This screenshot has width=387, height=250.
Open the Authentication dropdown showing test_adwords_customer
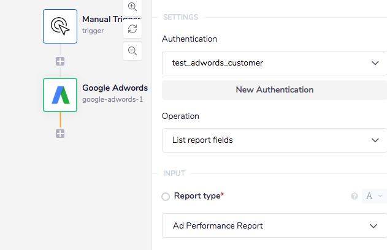pyautogui.click(x=274, y=63)
